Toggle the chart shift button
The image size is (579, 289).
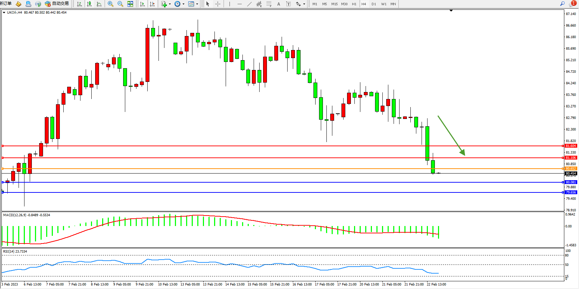pos(152,4)
